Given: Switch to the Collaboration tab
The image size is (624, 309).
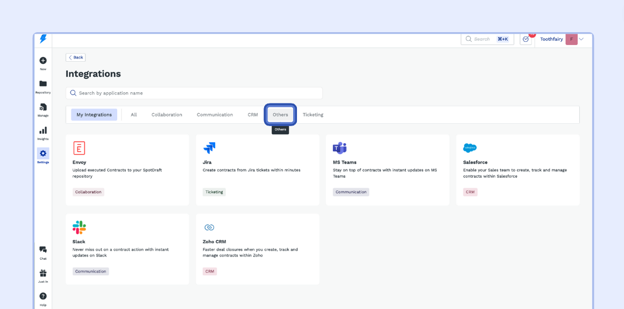Looking at the screenshot, I should (x=167, y=115).
